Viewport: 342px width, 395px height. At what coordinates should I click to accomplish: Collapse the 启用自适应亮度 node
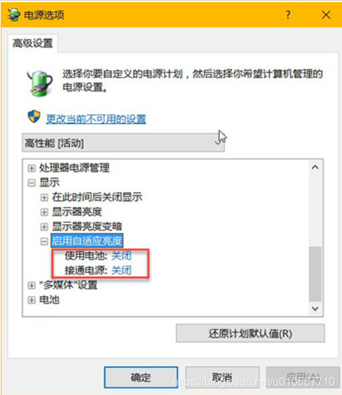point(44,241)
